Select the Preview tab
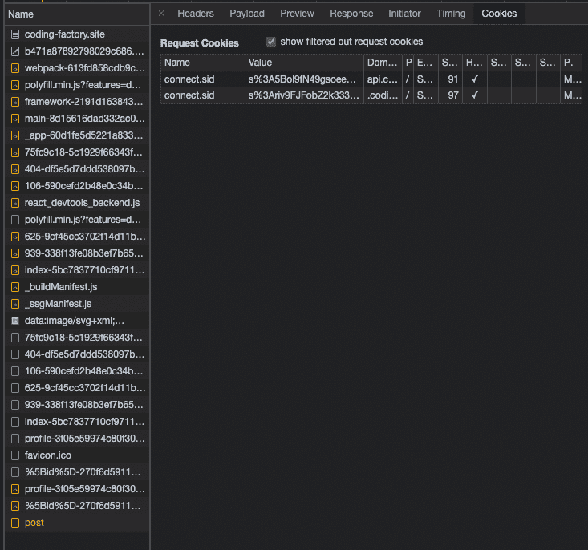This screenshot has height=550, width=588. coord(297,14)
